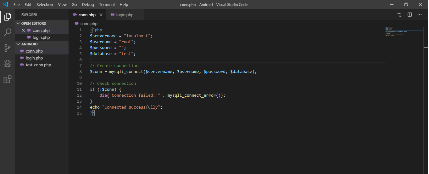Open the Go menu
Image resolution: width=429 pixels, height=174 pixels.
(74, 4)
